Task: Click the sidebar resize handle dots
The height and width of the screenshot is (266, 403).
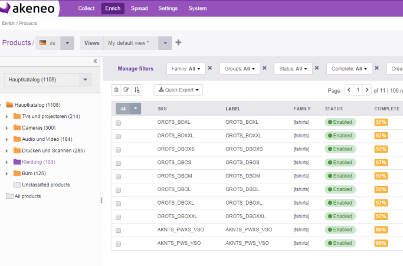Action: tap(101, 200)
